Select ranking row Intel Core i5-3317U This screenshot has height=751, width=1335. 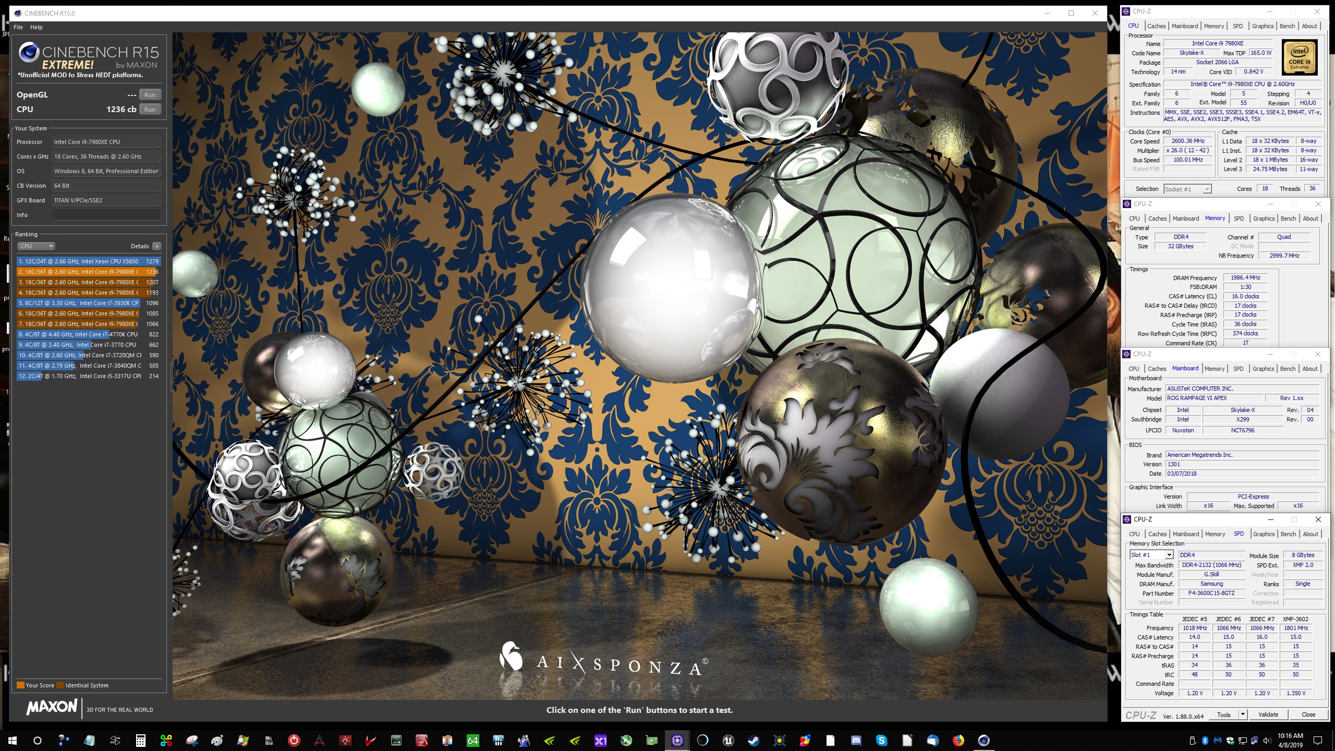point(88,376)
